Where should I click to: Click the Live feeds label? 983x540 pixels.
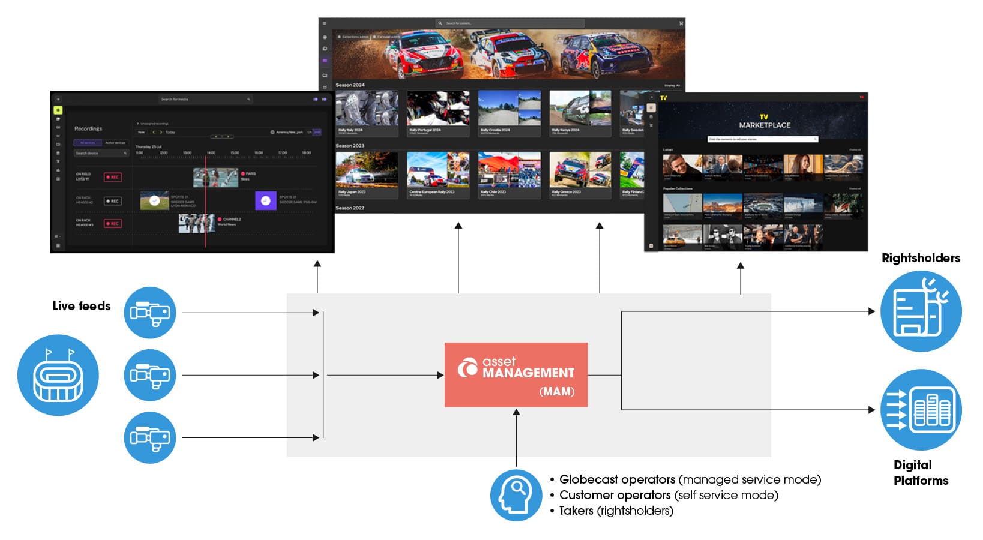[x=82, y=306]
